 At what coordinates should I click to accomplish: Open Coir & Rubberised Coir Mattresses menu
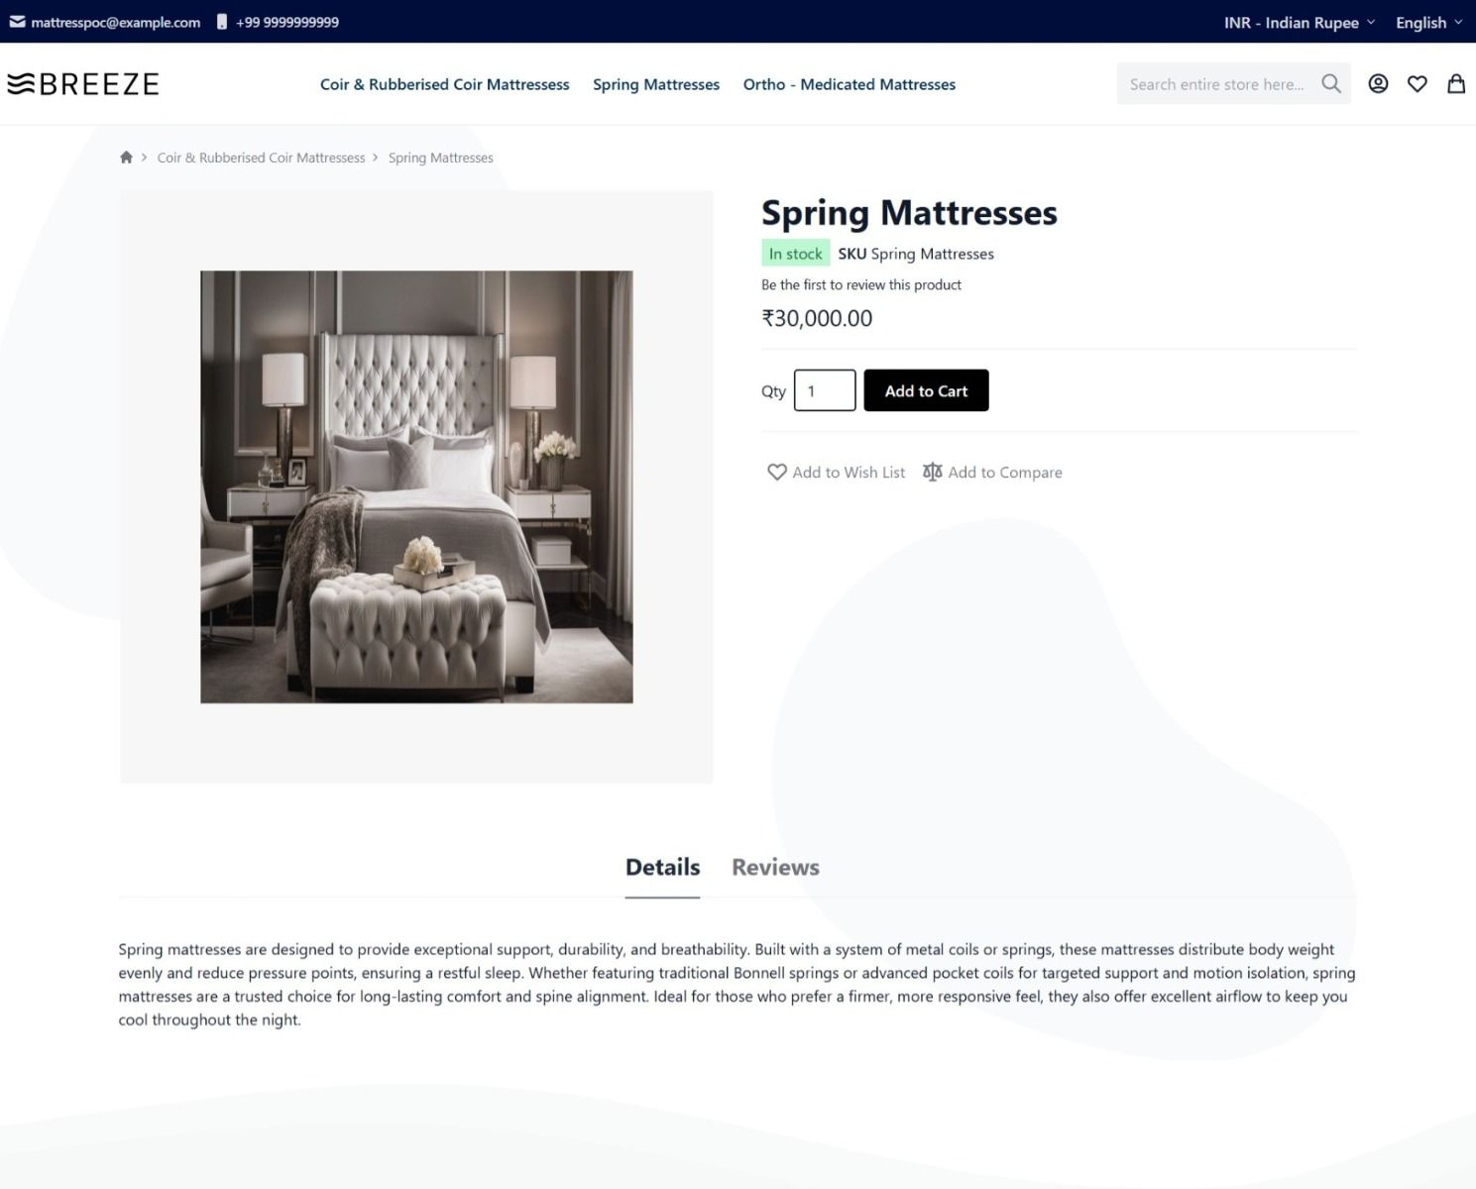click(x=444, y=84)
